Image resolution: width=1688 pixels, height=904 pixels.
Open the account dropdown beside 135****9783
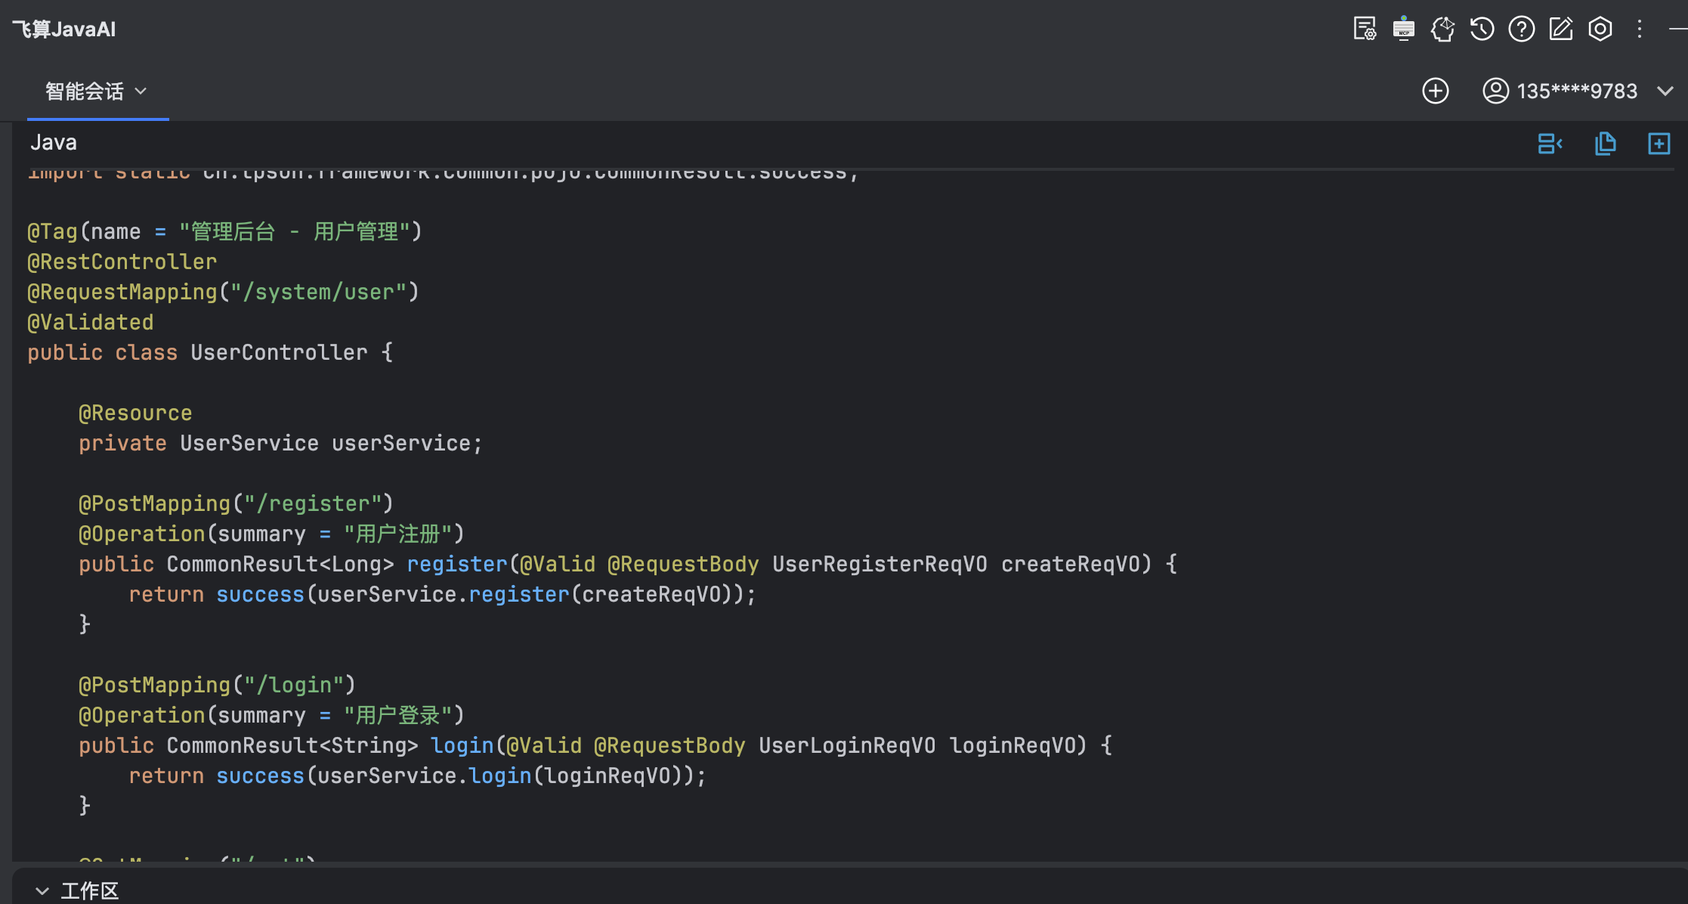(x=1666, y=91)
